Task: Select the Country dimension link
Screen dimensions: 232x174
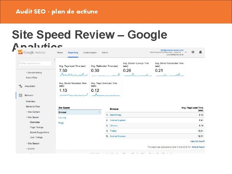Action: coord(62,118)
